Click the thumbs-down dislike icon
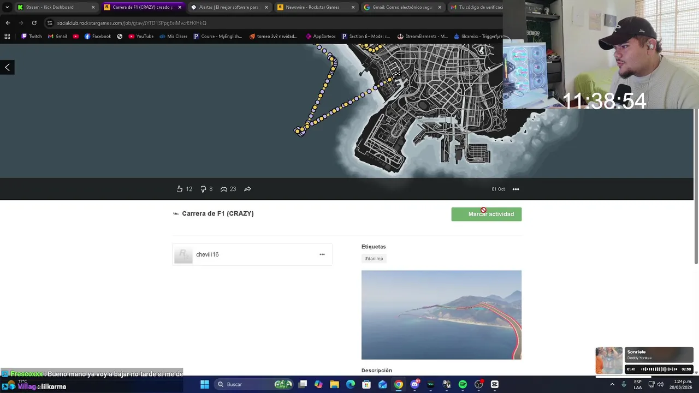The width and height of the screenshot is (699, 393). point(203,189)
